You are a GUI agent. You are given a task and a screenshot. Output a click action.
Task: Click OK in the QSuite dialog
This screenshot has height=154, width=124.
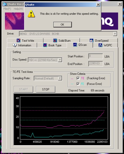63,25
